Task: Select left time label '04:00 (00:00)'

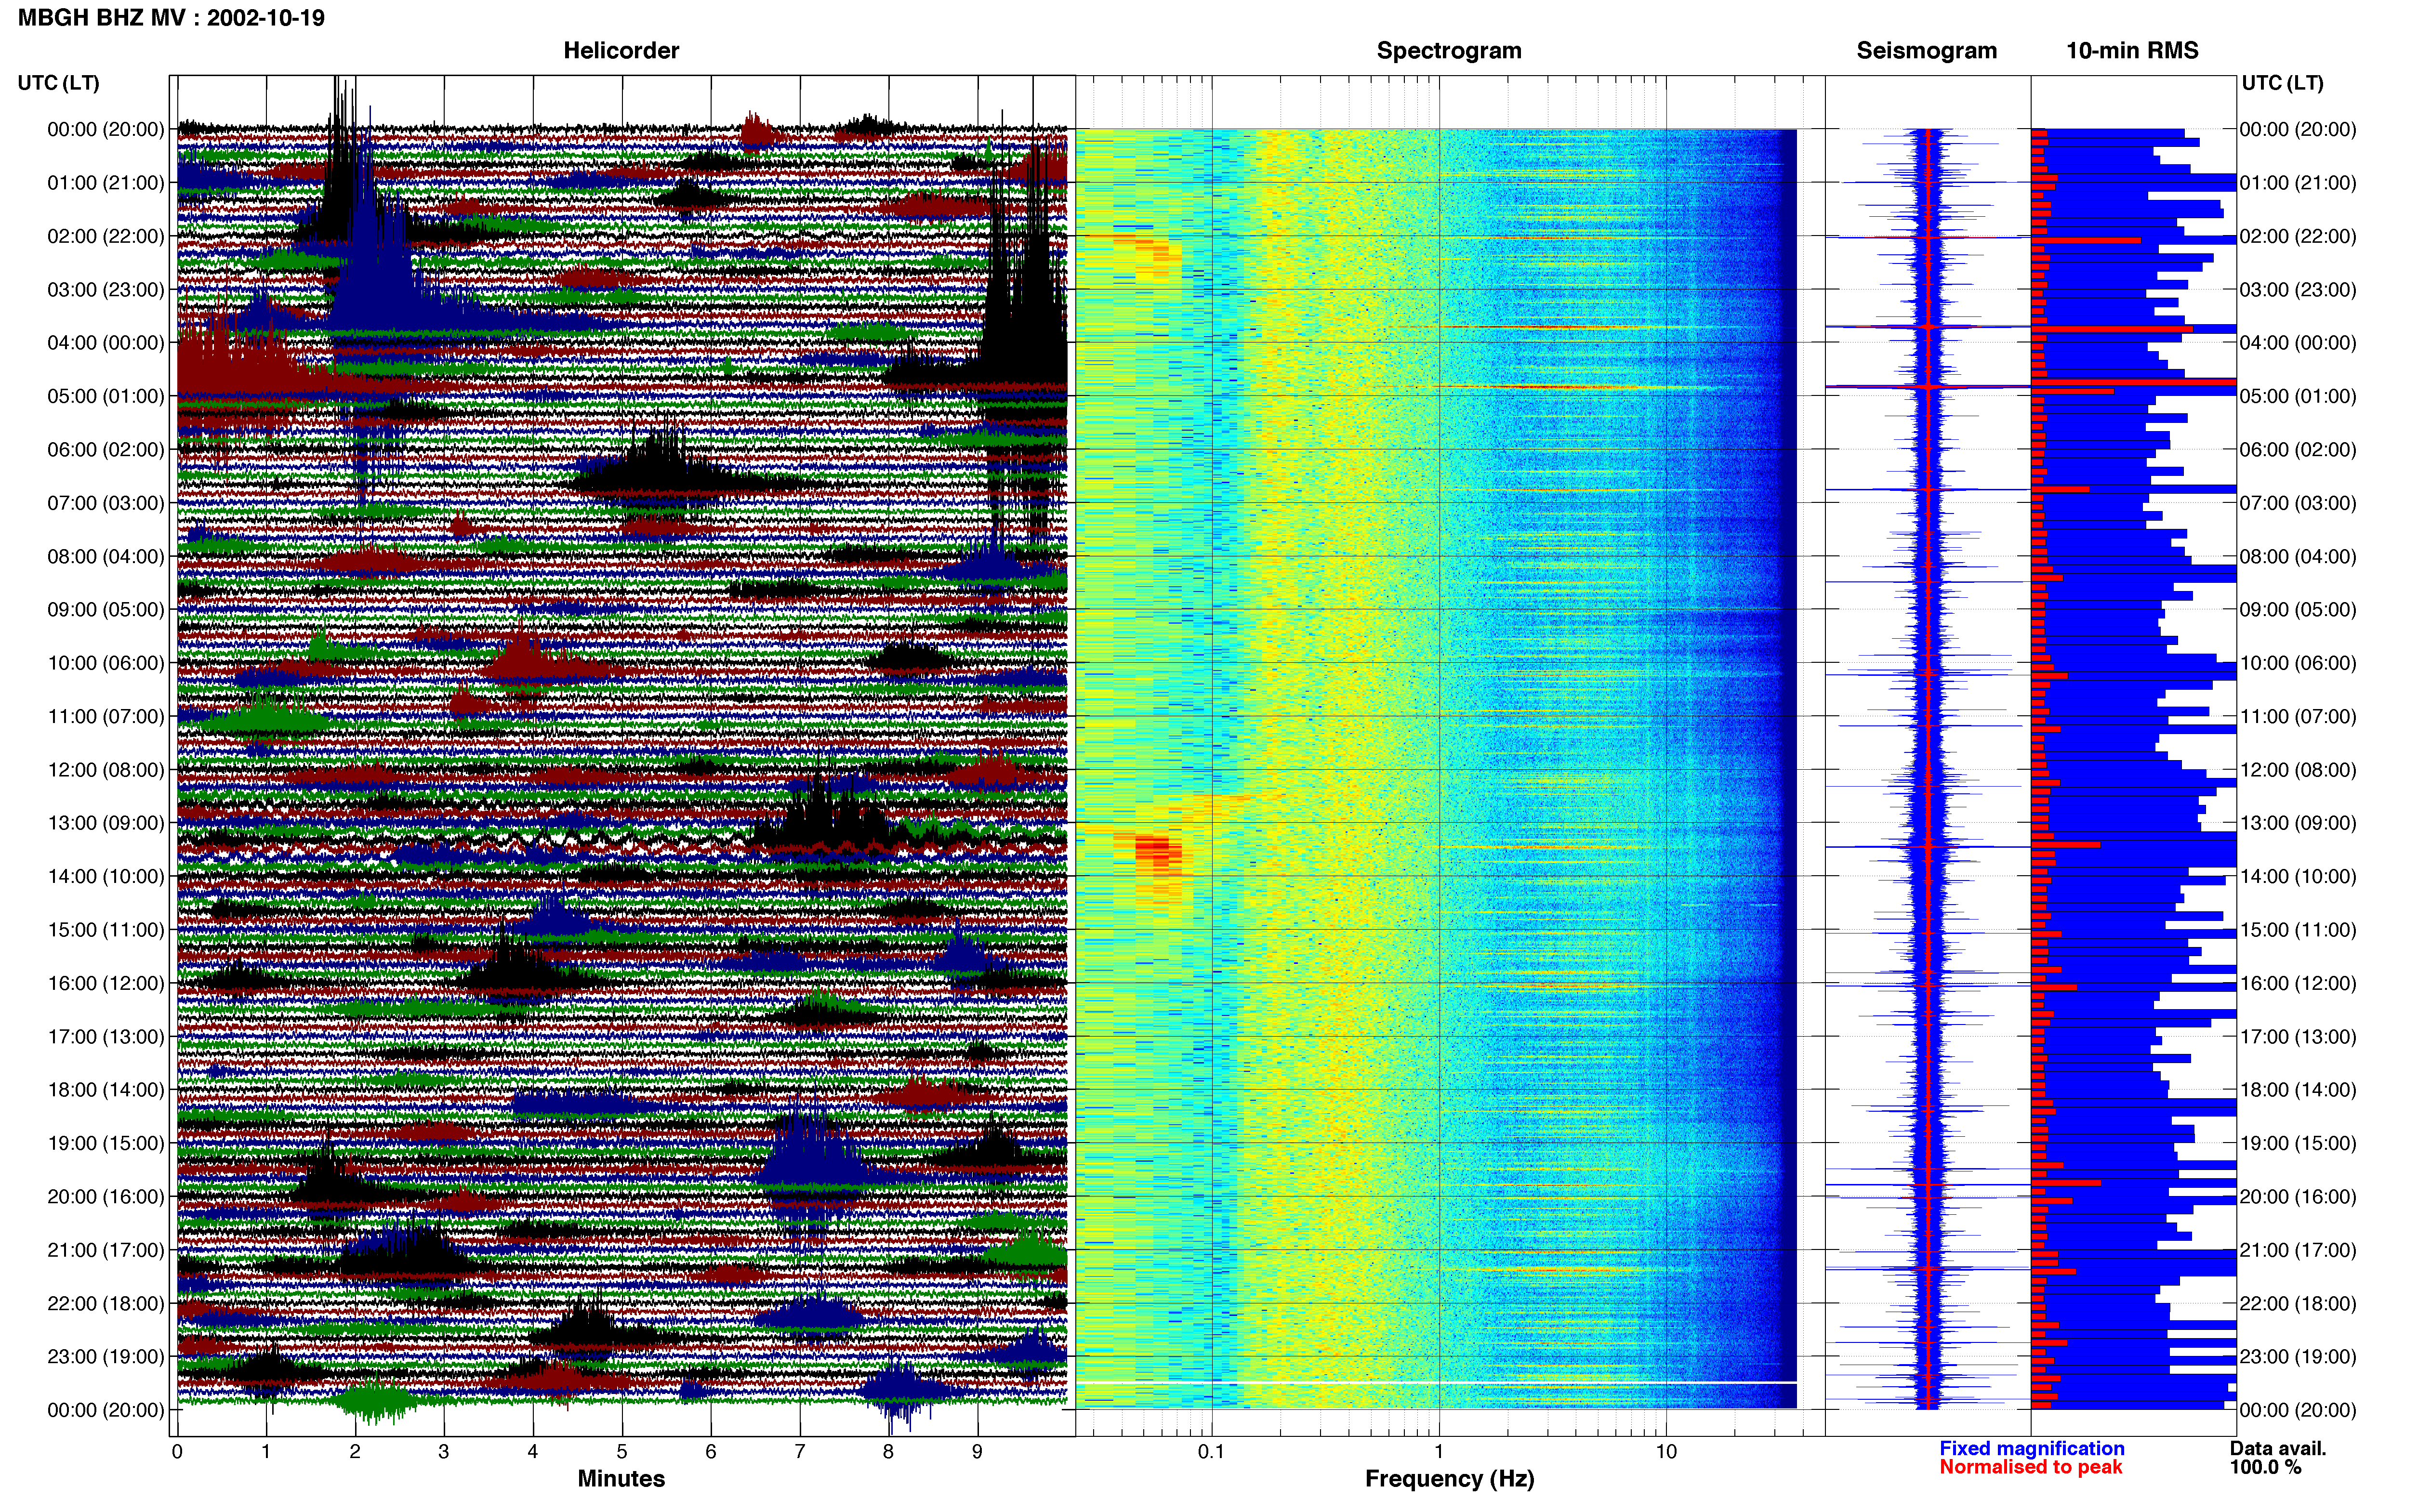Action: pos(106,343)
